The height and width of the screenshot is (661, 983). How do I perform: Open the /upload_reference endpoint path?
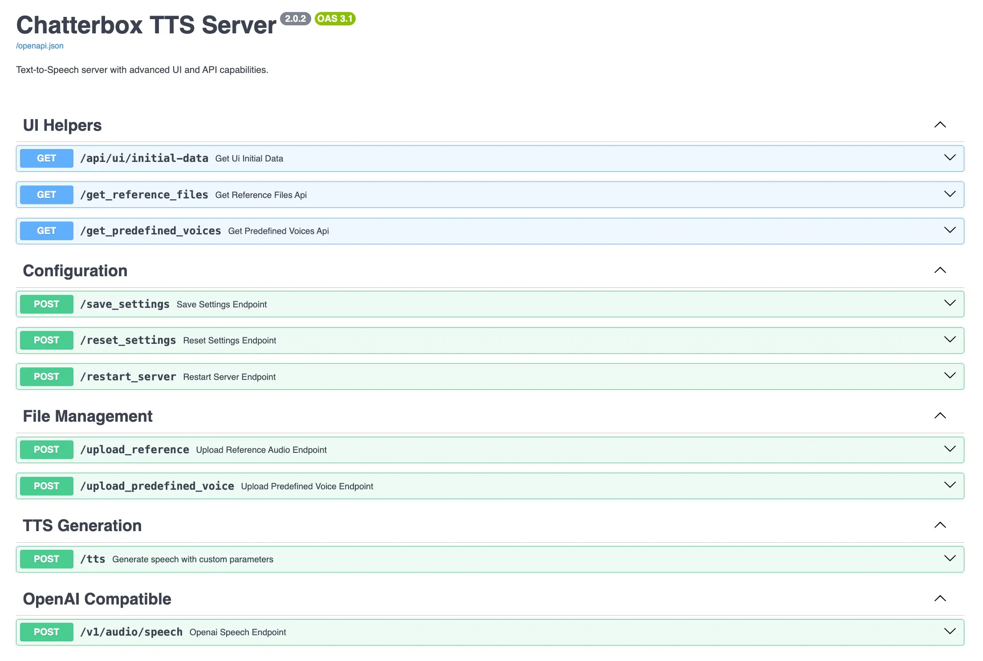click(134, 450)
